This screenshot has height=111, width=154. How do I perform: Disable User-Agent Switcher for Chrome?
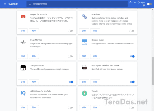[132, 82]
